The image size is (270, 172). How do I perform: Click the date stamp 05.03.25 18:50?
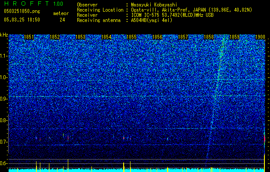click(x=22, y=20)
